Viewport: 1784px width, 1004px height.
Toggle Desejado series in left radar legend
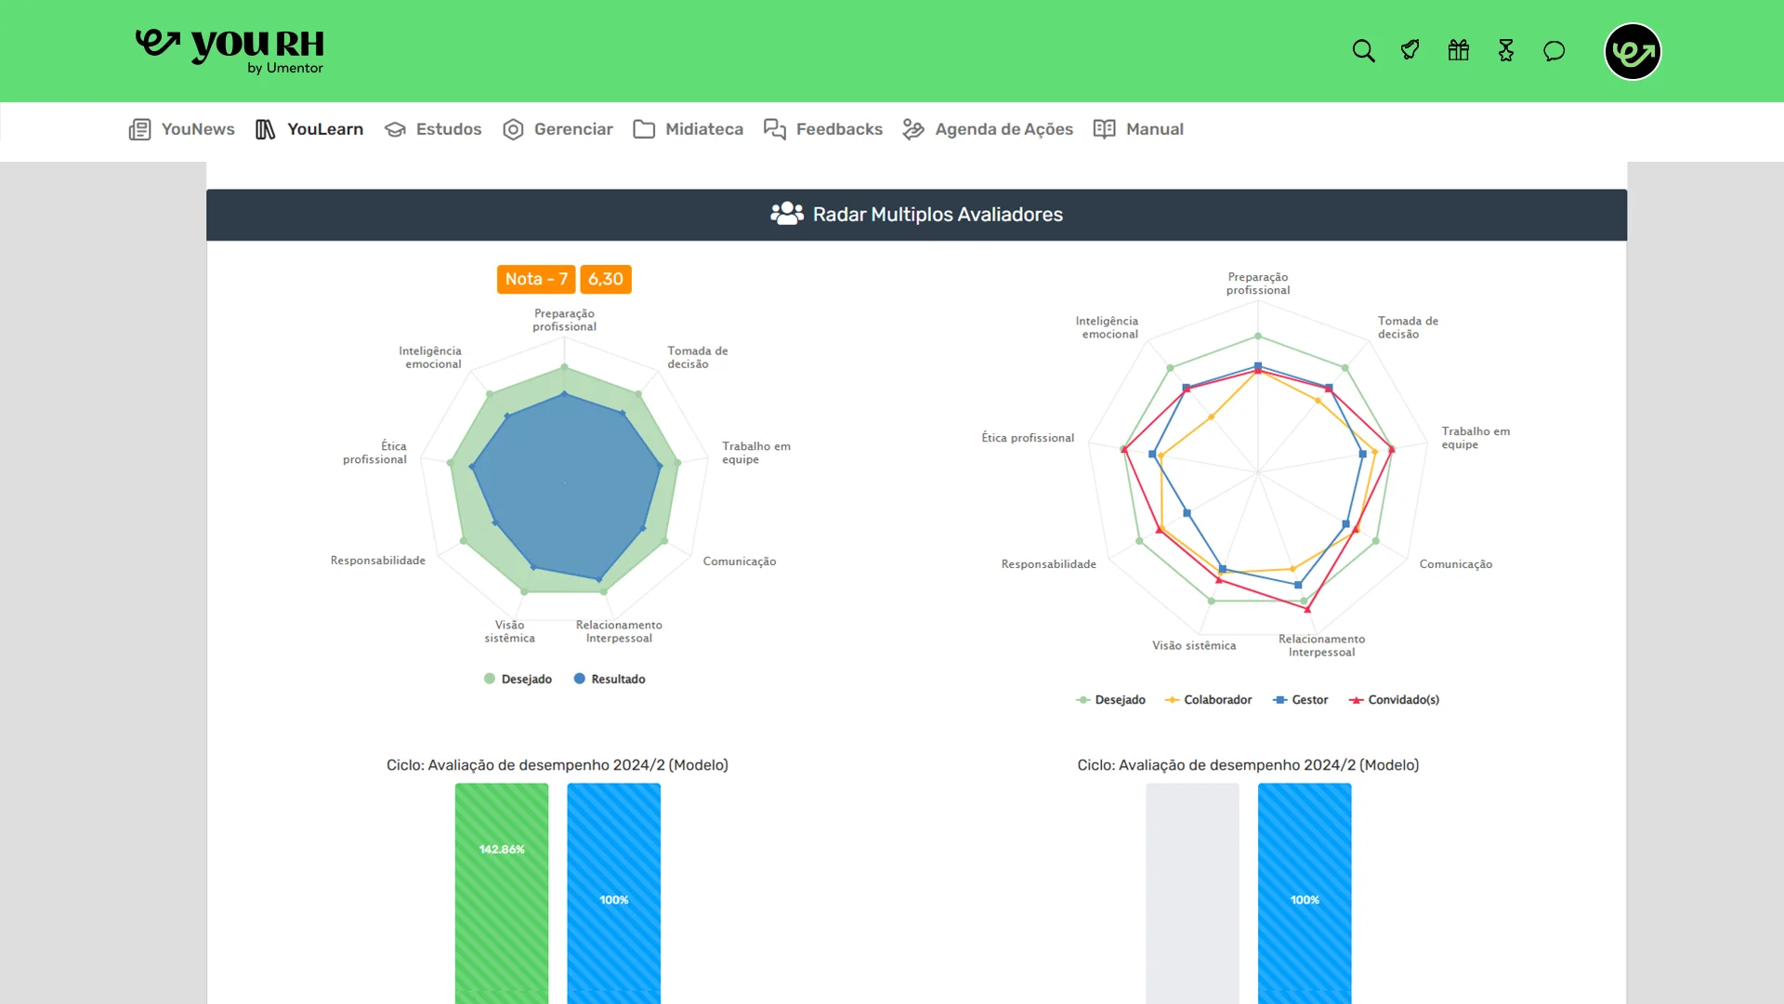(518, 680)
